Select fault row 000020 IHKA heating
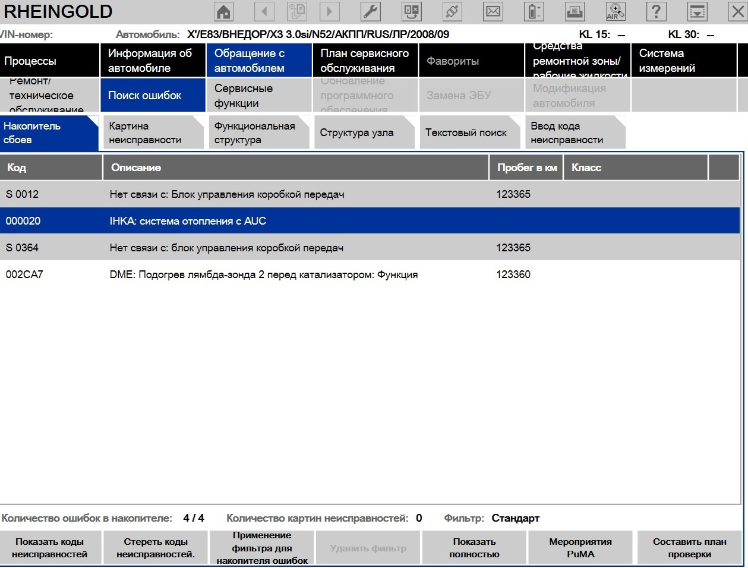This screenshot has width=748, height=568. coord(370,221)
